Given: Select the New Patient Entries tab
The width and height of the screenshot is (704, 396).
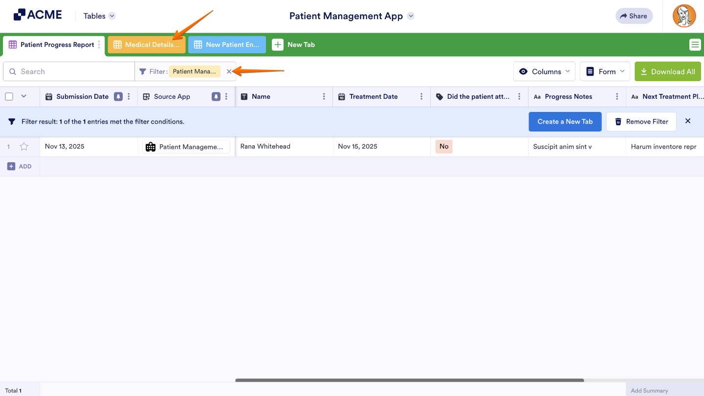Looking at the screenshot, I should pos(226,44).
